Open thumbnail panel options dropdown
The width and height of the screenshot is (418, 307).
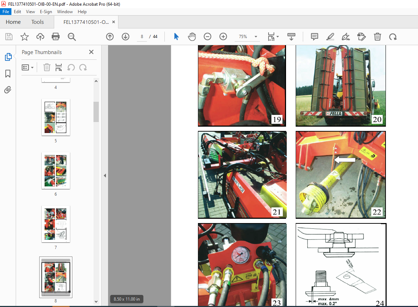(x=27, y=67)
